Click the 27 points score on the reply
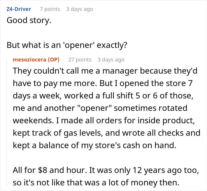This screenshot has height=191, width=207. point(80,59)
